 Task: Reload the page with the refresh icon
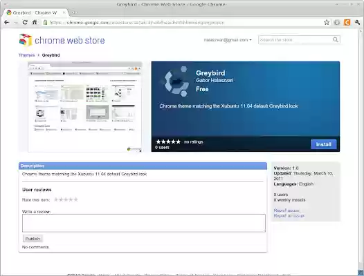coord(25,23)
